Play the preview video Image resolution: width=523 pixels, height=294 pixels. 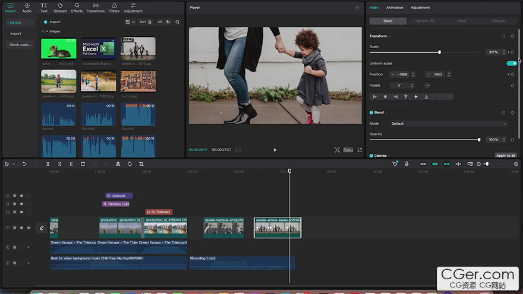275,150
